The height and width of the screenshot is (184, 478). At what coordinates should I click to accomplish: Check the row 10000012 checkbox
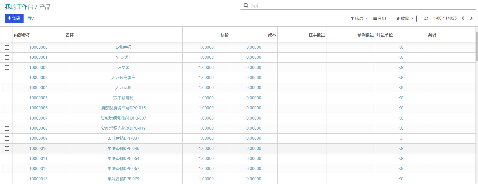7,169
